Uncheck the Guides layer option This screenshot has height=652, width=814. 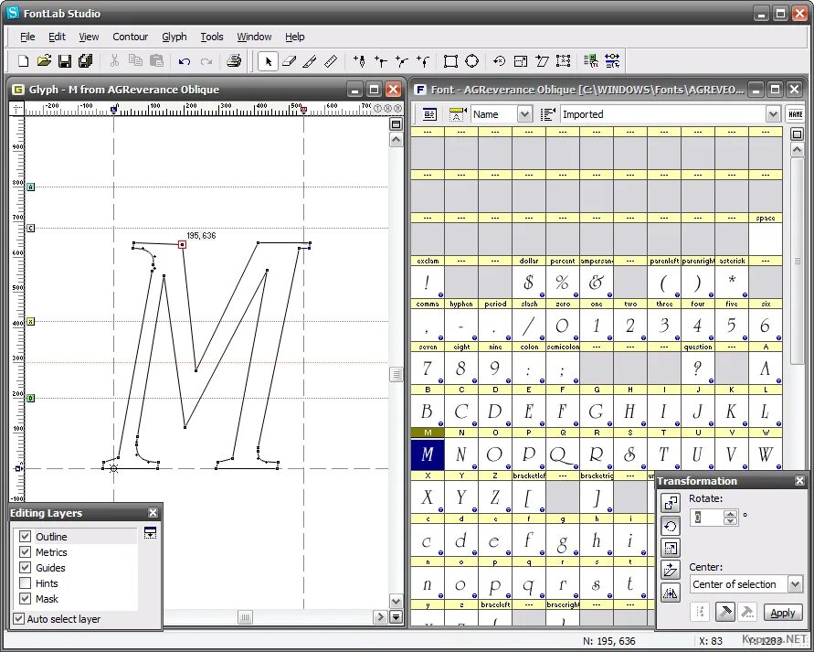tap(25, 567)
